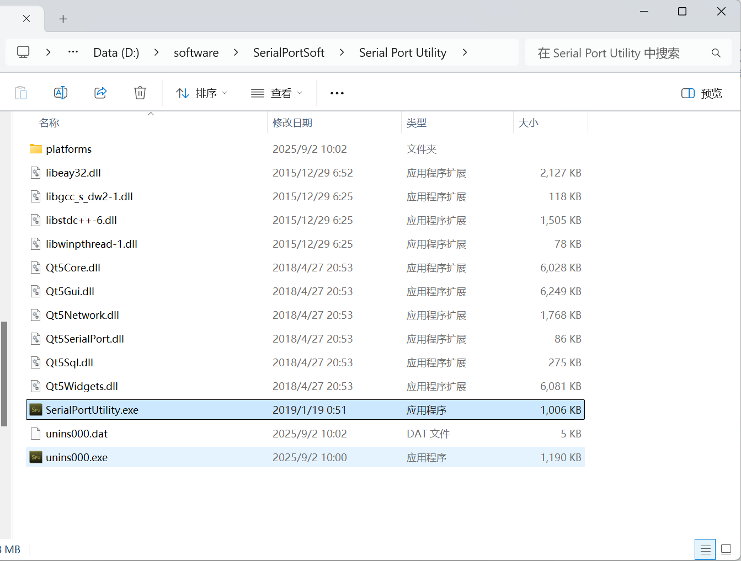Image resolution: width=741 pixels, height=561 pixels.
Task: Click date 2019/1/19 0:51 cell
Action: tap(310, 410)
